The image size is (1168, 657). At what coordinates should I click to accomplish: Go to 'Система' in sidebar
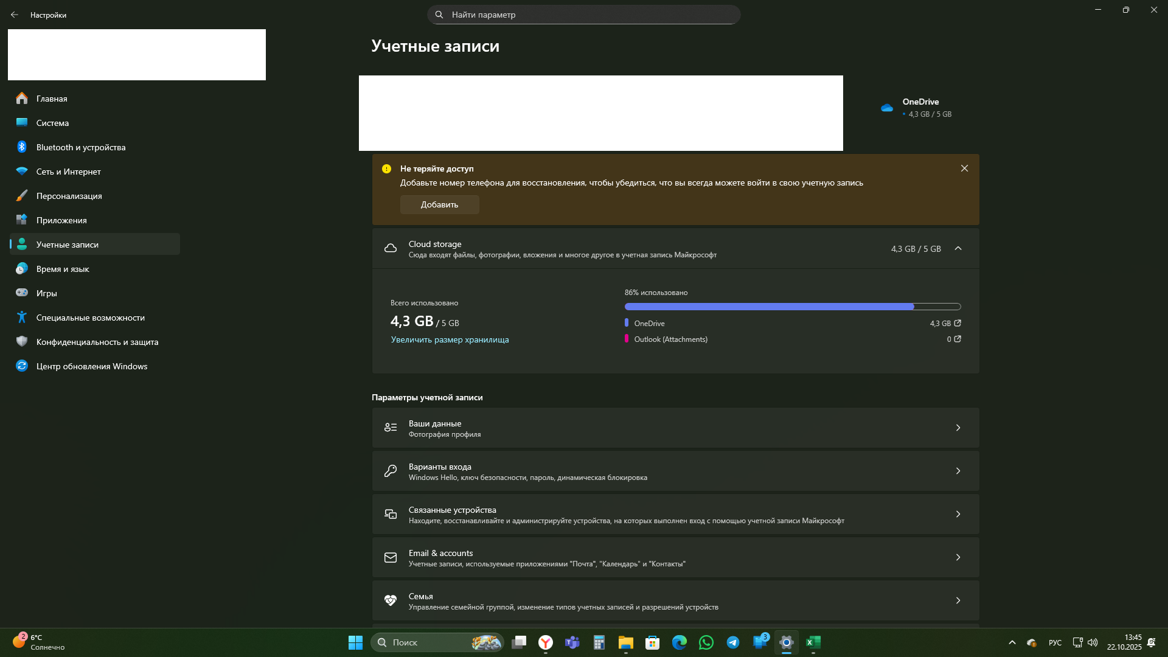click(52, 123)
